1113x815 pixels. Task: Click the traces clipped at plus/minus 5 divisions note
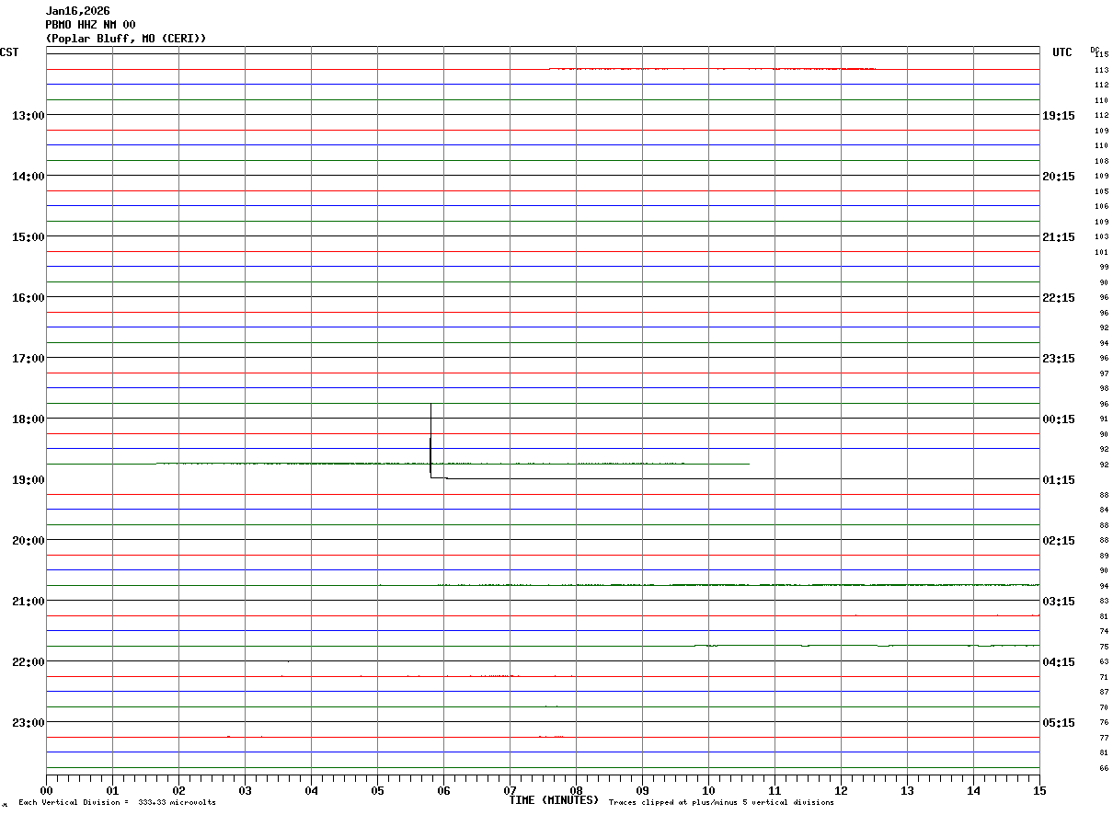(721, 803)
